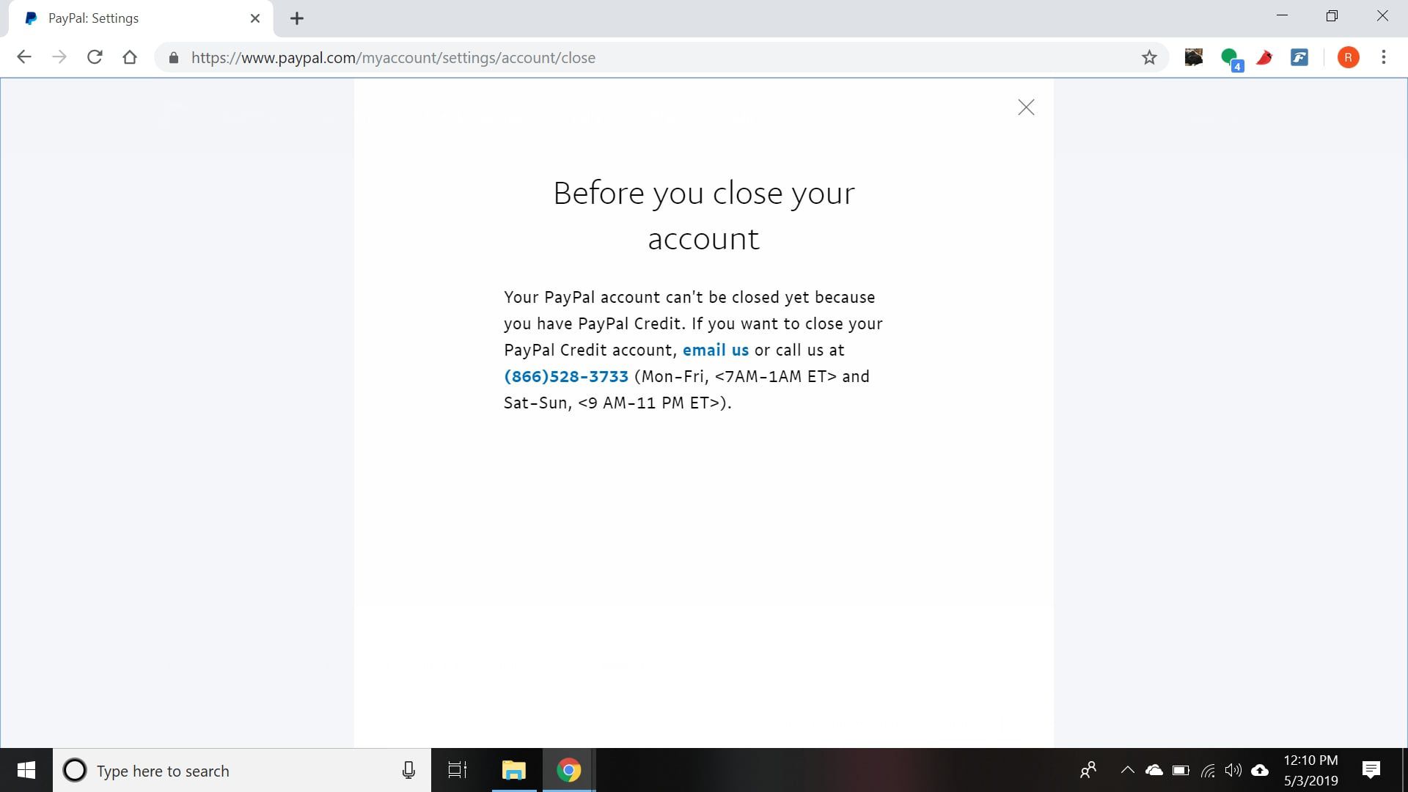1408x792 pixels.
Task: Open the People icon in taskbar
Action: (1088, 770)
